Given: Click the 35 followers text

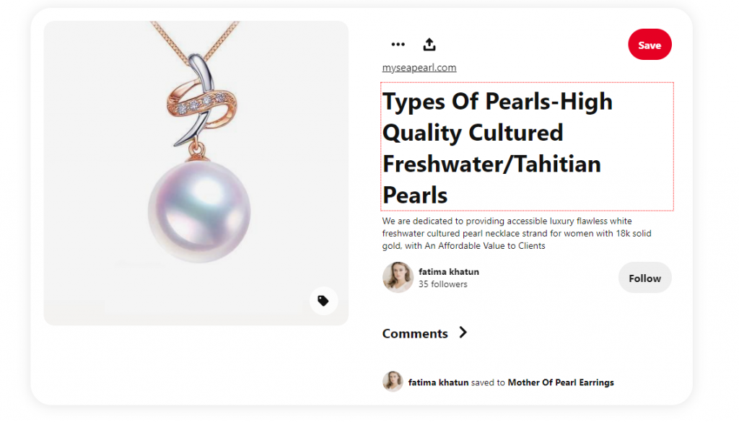Looking at the screenshot, I should (442, 284).
